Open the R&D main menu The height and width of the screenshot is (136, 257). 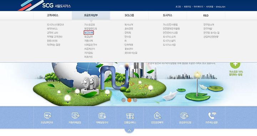point(206,15)
